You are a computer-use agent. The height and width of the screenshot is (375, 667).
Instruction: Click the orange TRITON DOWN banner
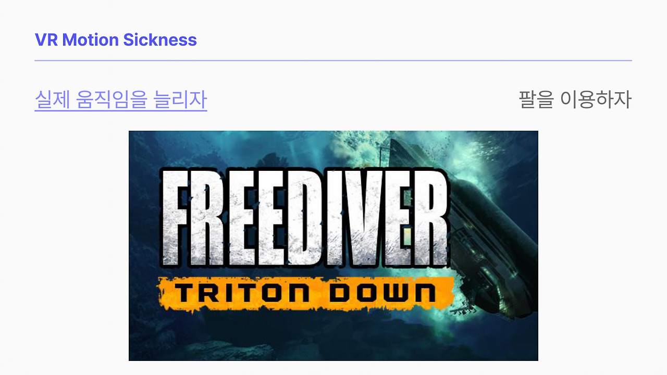point(305,293)
